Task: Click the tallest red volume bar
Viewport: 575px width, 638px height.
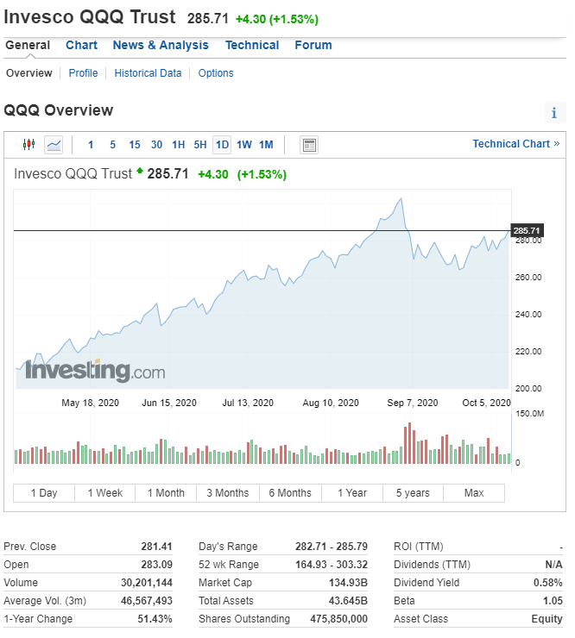Action: click(x=409, y=443)
